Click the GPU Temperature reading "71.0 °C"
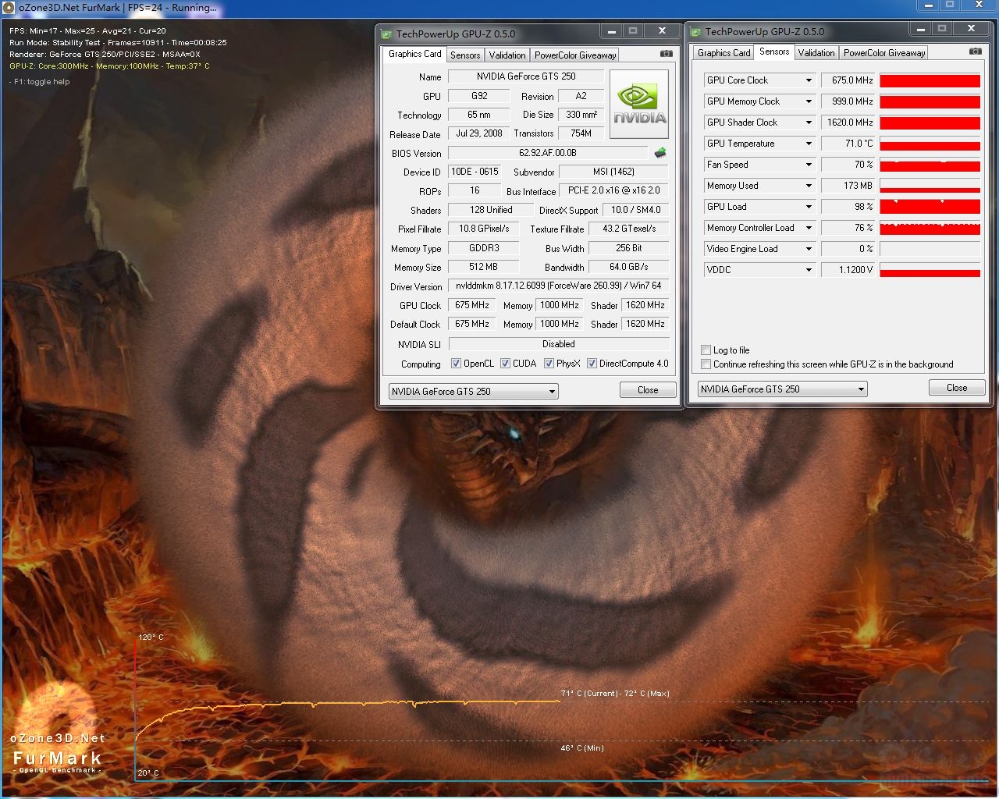Viewport: 999px width, 799px height. coord(848,144)
